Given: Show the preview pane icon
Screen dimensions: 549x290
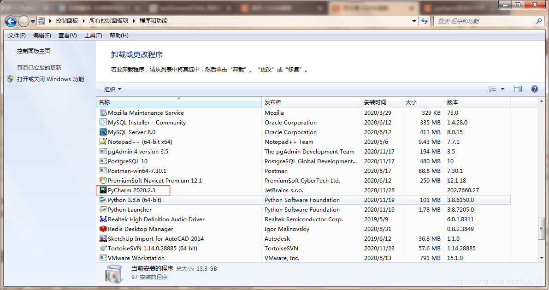Looking at the screenshot, I should tap(518, 89).
